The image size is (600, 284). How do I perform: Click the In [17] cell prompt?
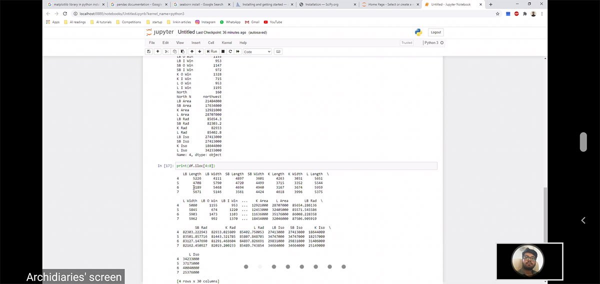(165, 165)
